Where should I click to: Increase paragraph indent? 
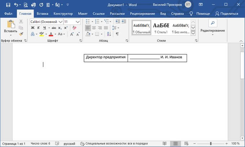pyautogui.click(x=124, y=21)
